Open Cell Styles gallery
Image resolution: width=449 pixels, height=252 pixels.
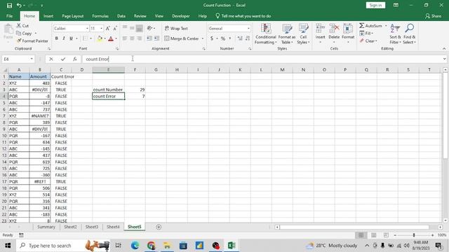[303, 34]
